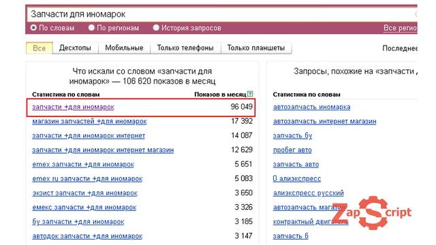Open the 'запчасти +для иномарок' query link
The width and height of the screenshot is (436, 245).
73,107
